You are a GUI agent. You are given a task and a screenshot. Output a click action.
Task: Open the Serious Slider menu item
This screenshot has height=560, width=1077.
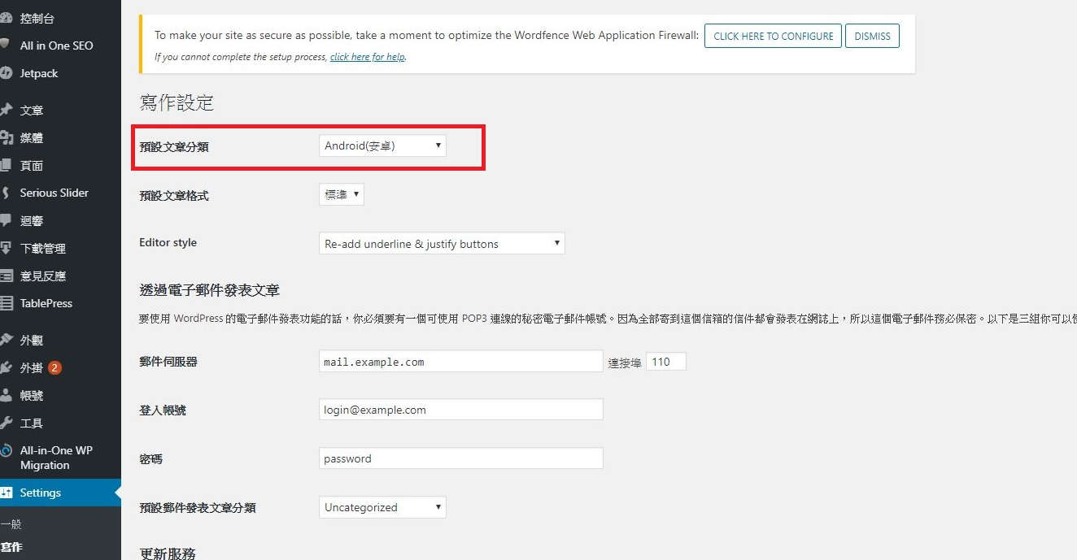tap(55, 193)
